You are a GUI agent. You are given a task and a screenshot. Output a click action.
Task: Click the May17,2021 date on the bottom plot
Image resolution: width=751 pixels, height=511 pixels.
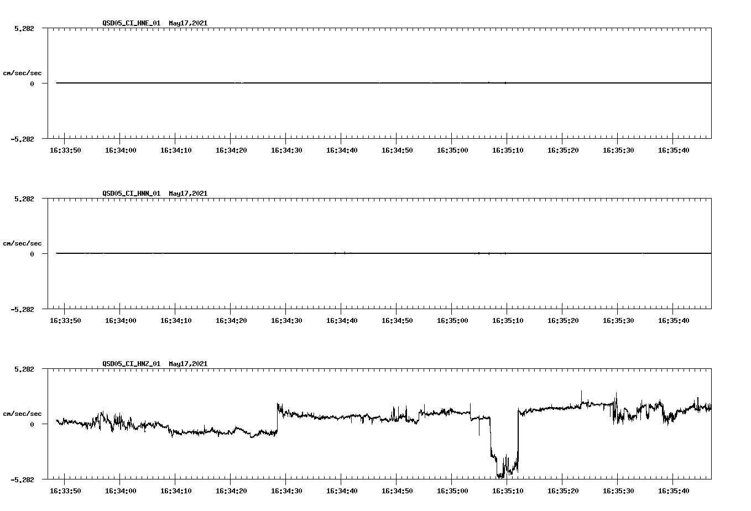tap(187, 363)
